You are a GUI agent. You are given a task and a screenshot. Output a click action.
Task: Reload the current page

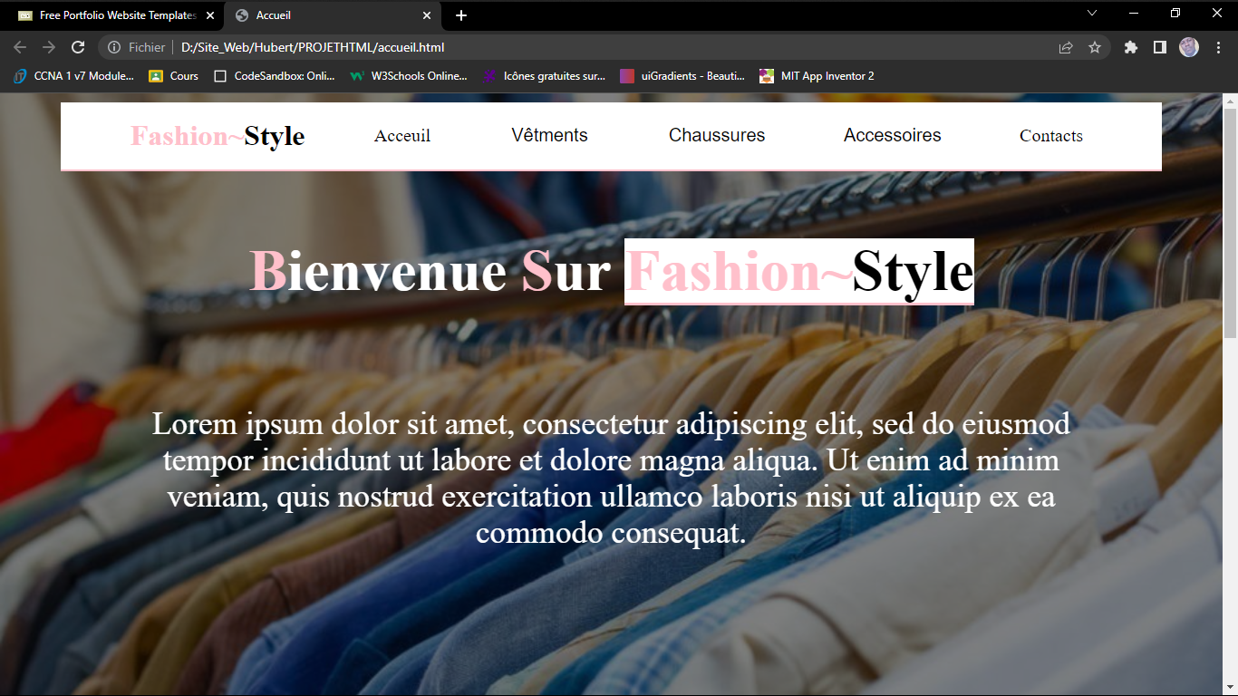78,47
